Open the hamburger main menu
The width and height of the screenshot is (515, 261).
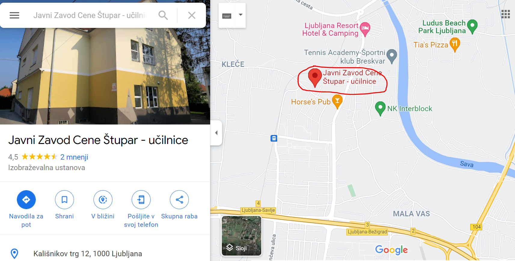pos(14,15)
